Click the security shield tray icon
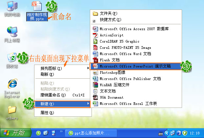Image resolution: width=204 pixels, height=138 pixels. [185, 133]
